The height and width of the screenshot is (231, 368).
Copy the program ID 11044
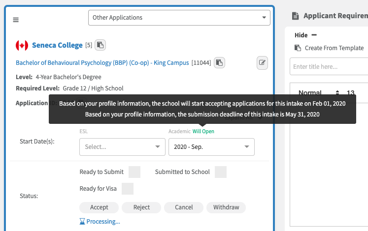click(x=219, y=63)
